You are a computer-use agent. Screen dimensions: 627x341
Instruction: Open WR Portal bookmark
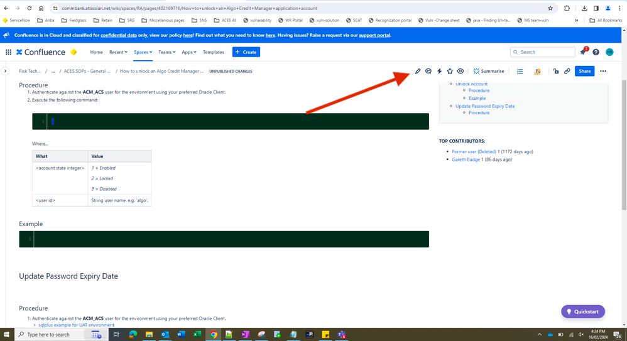click(x=290, y=20)
